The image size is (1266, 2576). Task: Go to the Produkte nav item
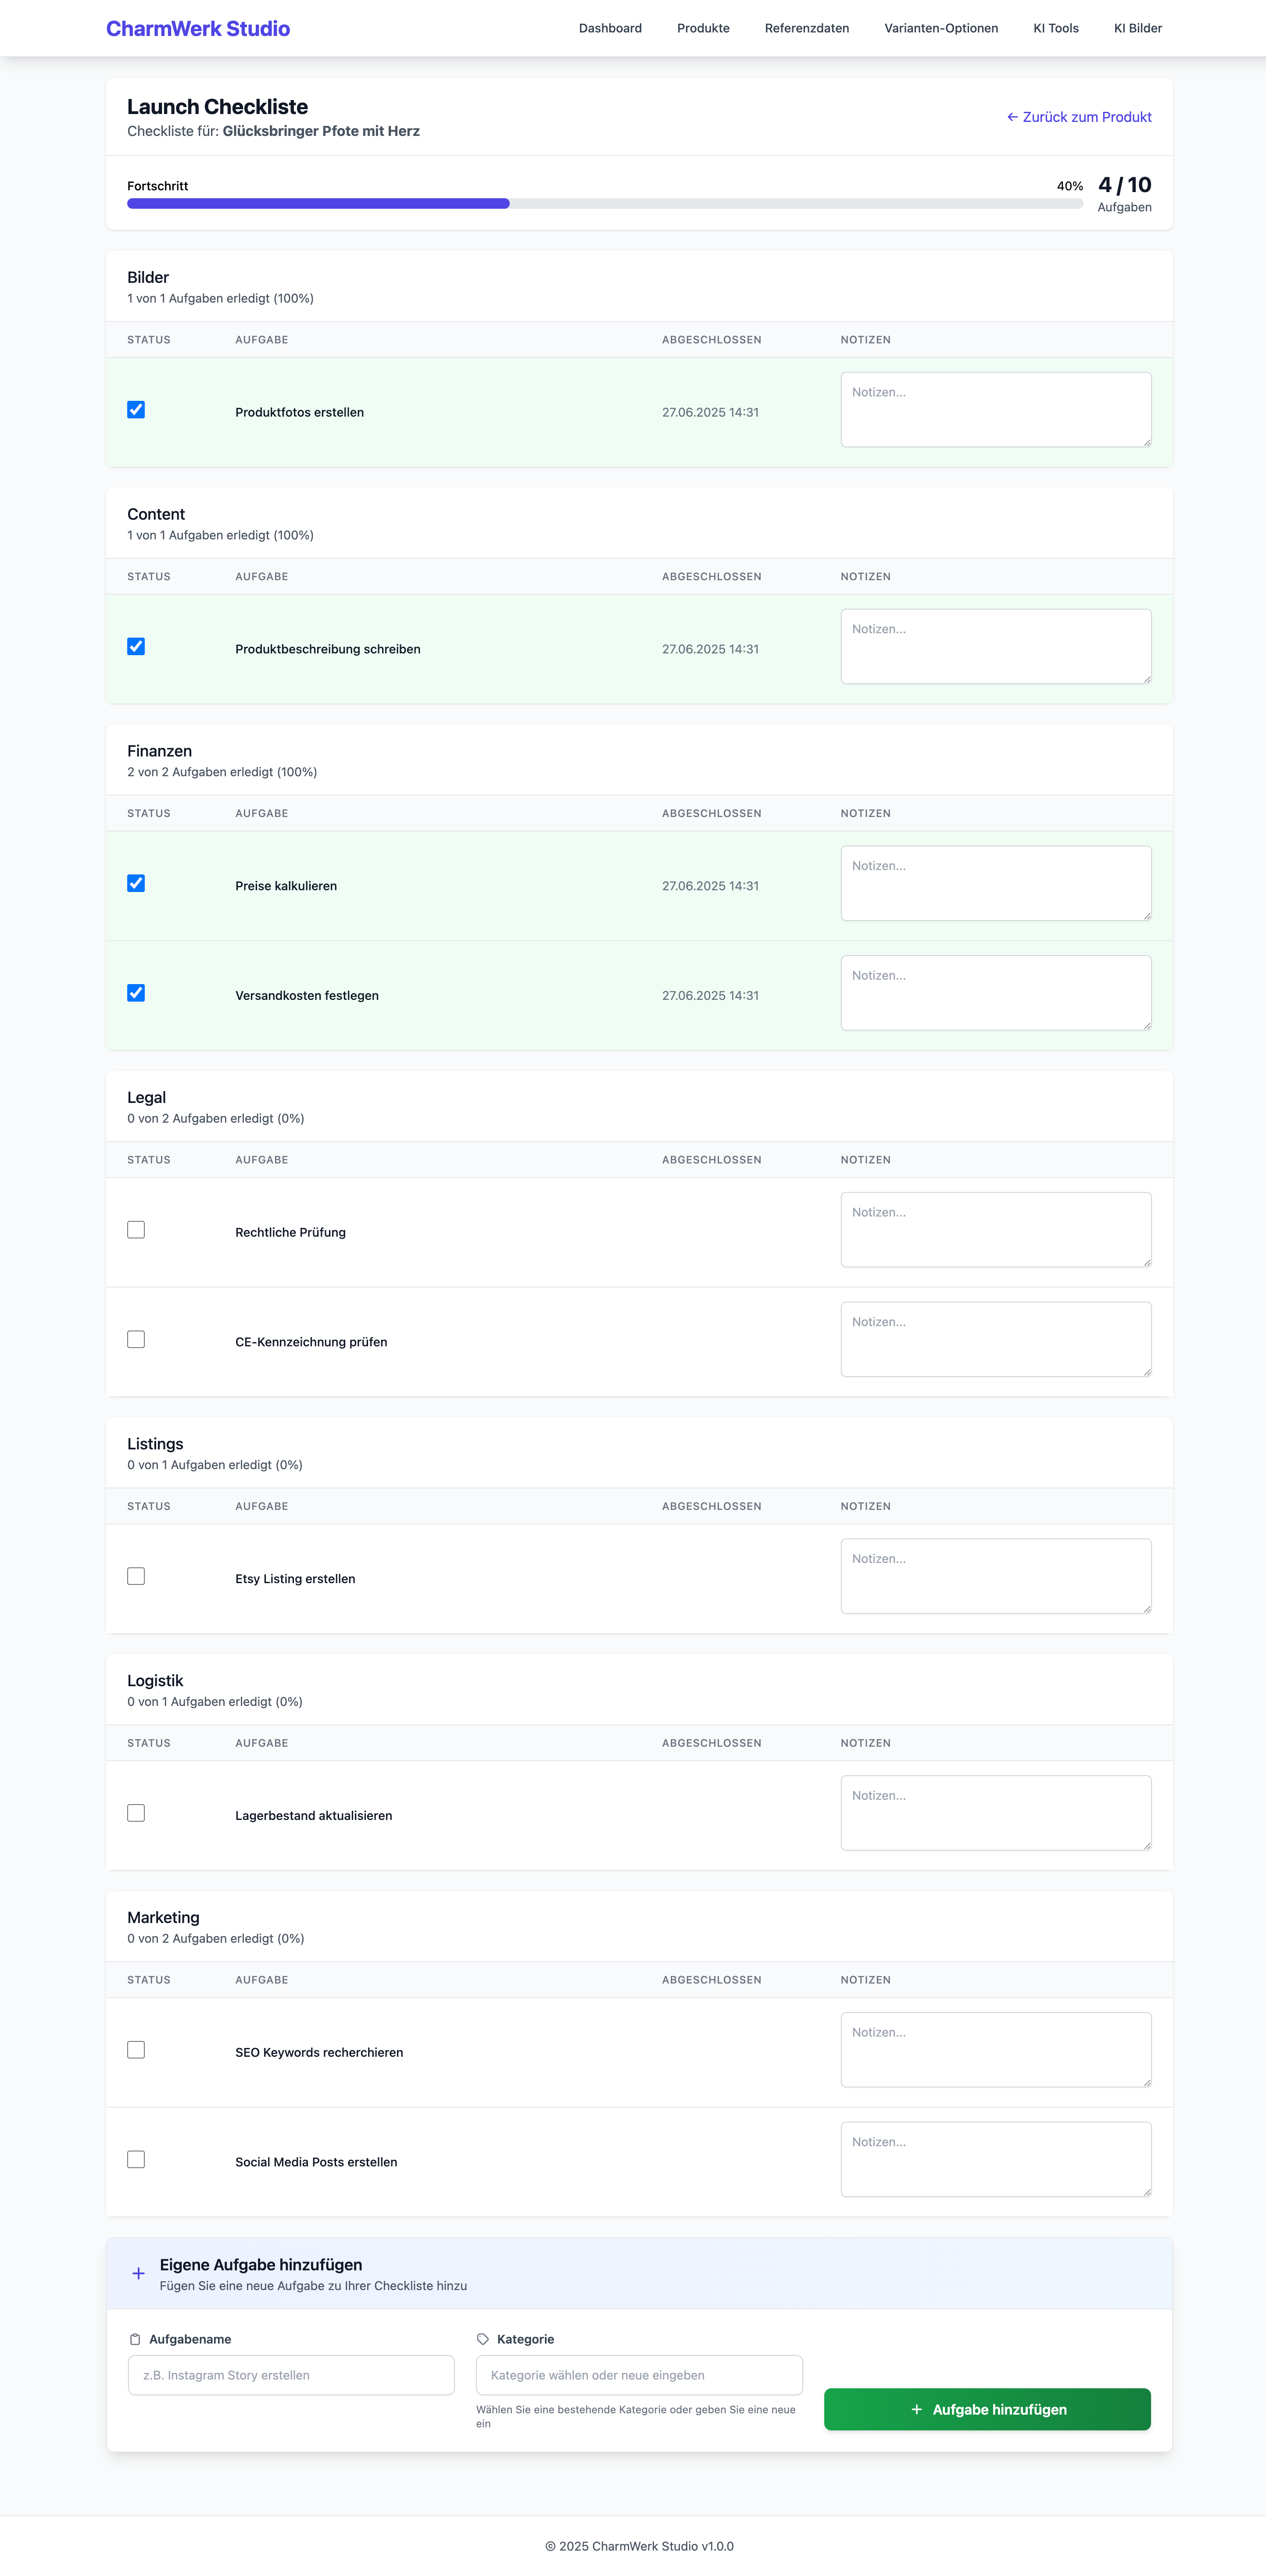pyautogui.click(x=703, y=28)
